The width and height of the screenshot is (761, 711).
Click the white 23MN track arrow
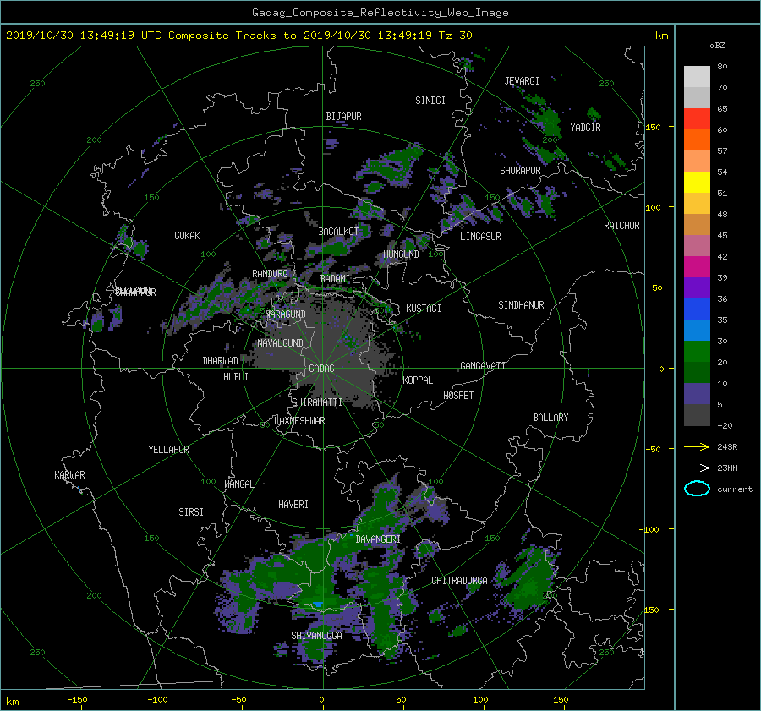[x=697, y=468]
